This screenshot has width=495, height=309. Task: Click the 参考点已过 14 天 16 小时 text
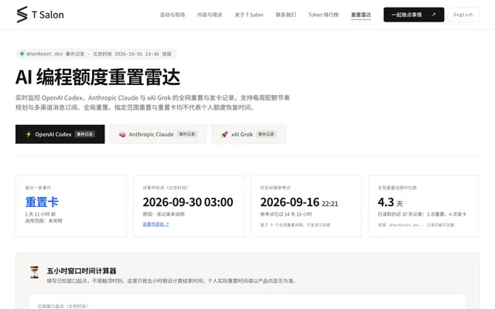285,214
